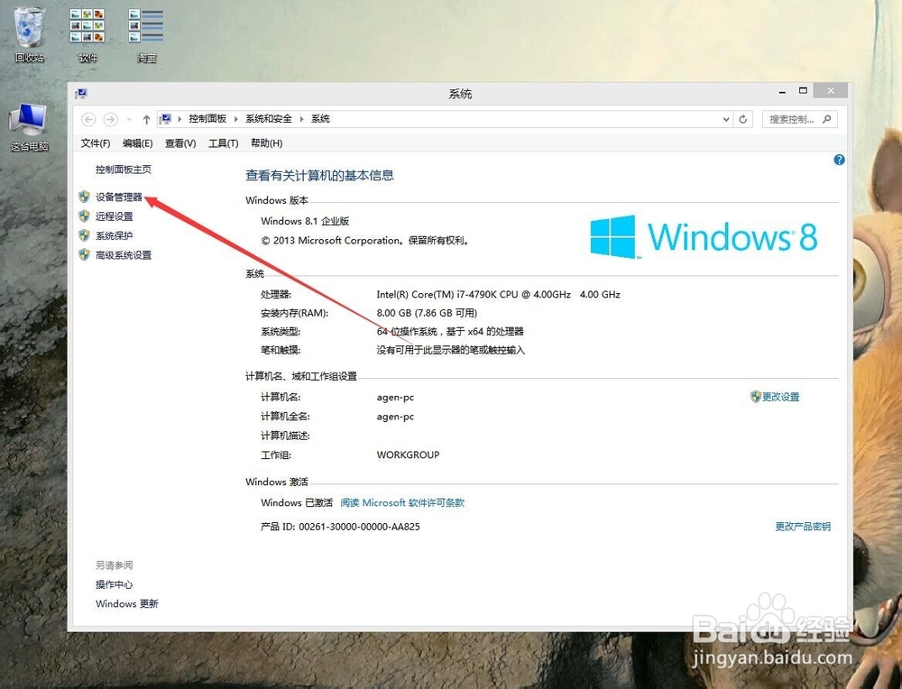This screenshot has height=689, width=902.
Task: Maximize the 系统 window
Action: click(803, 91)
